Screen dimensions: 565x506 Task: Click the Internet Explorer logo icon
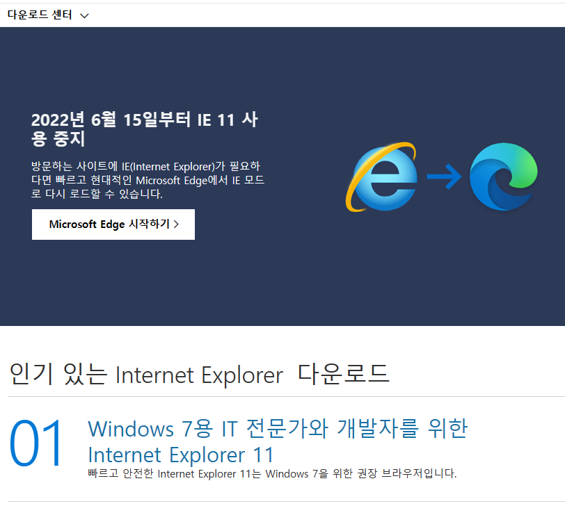click(x=382, y=177)
